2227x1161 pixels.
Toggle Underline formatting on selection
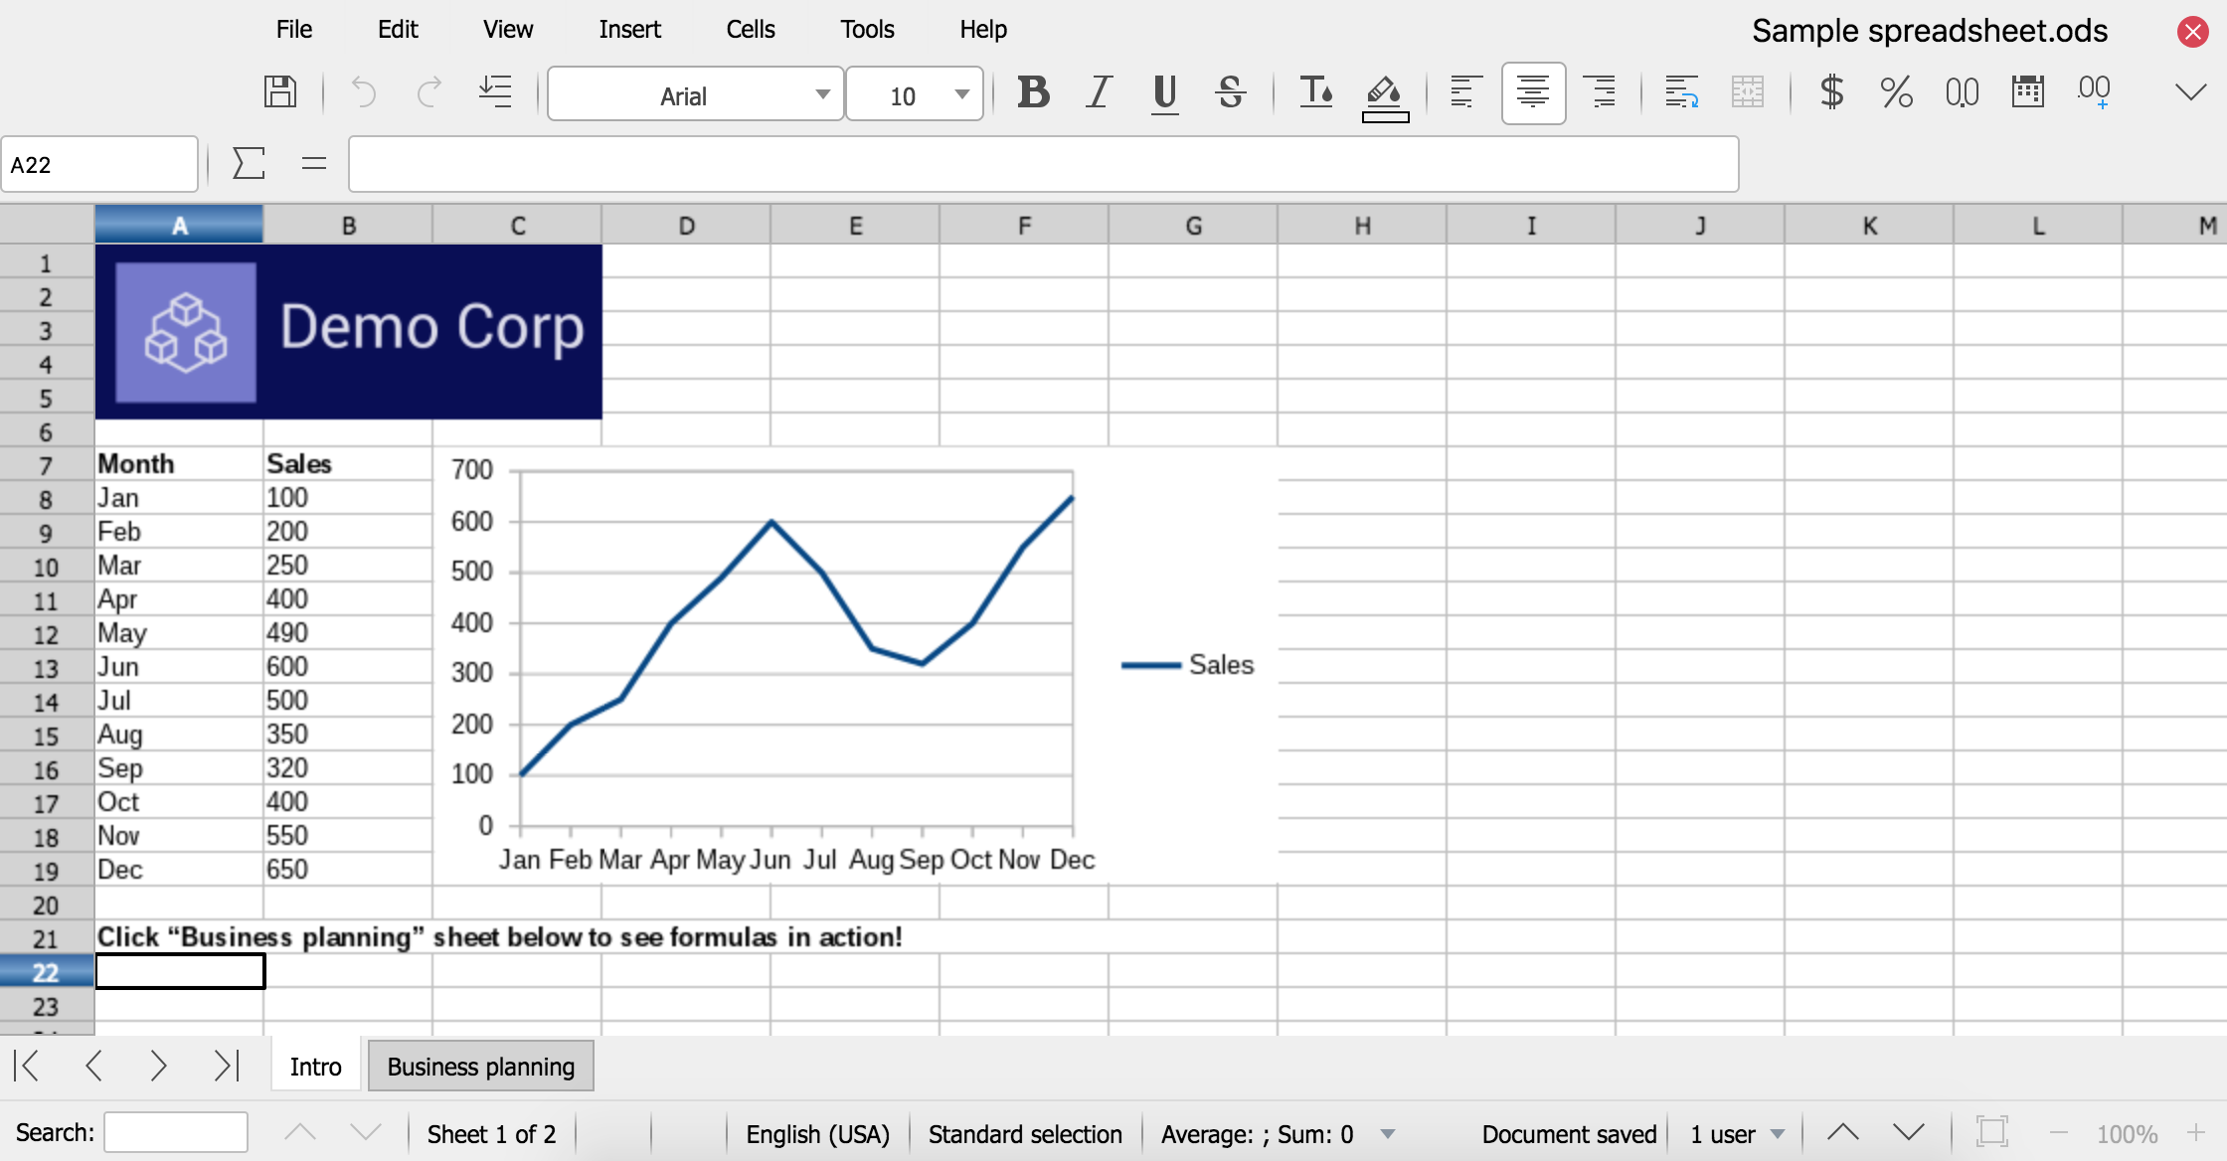(1163, 91)
